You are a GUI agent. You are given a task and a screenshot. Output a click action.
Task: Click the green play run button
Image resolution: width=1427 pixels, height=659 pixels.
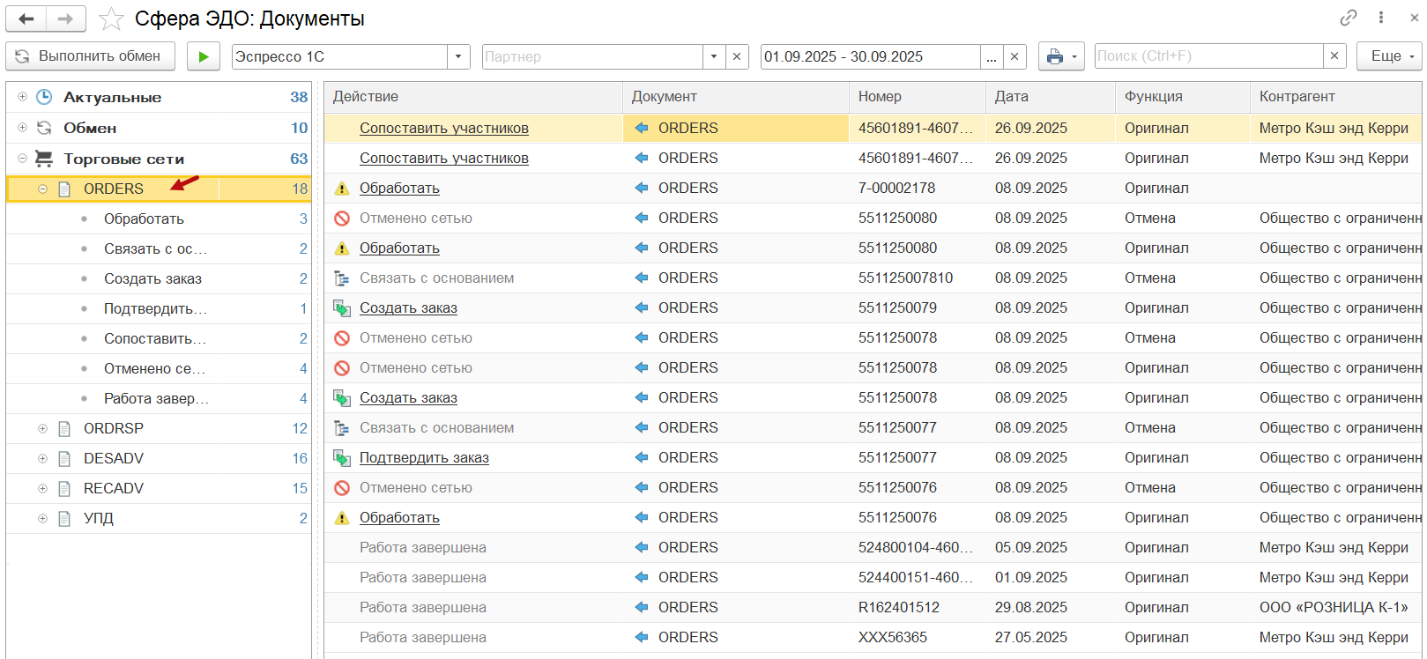coord(204,56)
